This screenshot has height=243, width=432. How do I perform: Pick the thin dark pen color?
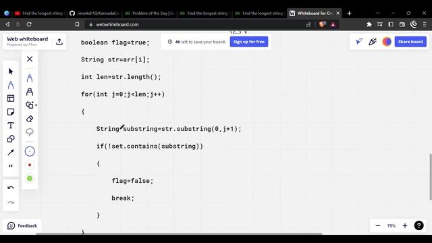30,151
